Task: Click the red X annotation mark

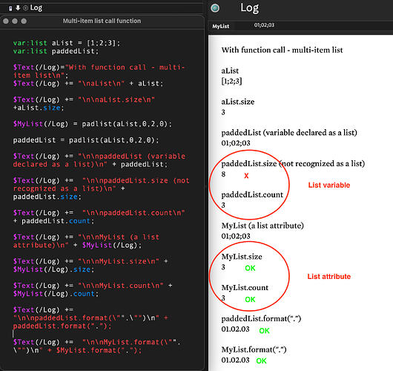Action: pos(246,176)
